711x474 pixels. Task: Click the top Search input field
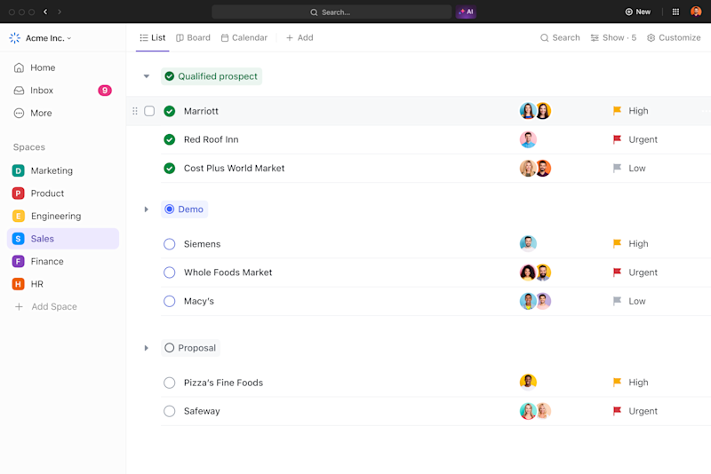[332, 12]
